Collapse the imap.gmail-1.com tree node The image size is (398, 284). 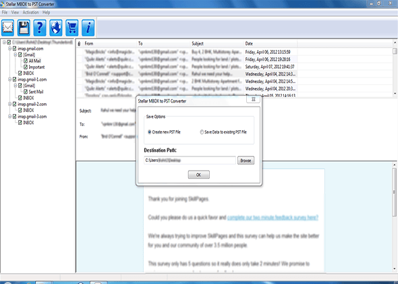[9, 80]
